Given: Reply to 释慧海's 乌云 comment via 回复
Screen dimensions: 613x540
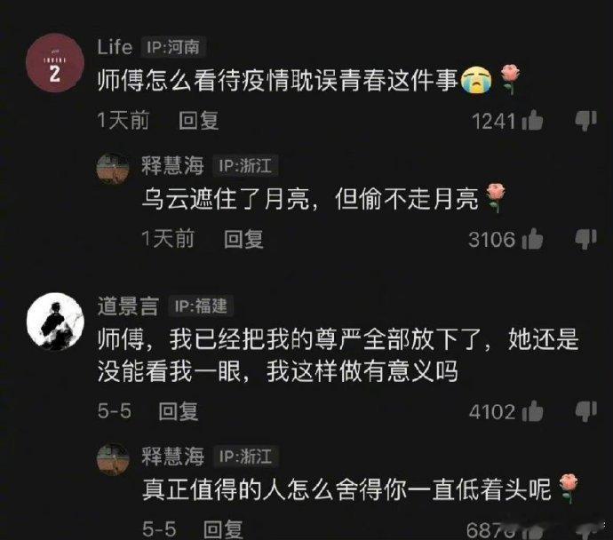Looking at the screenshot, I should click(x=243, y=239).
